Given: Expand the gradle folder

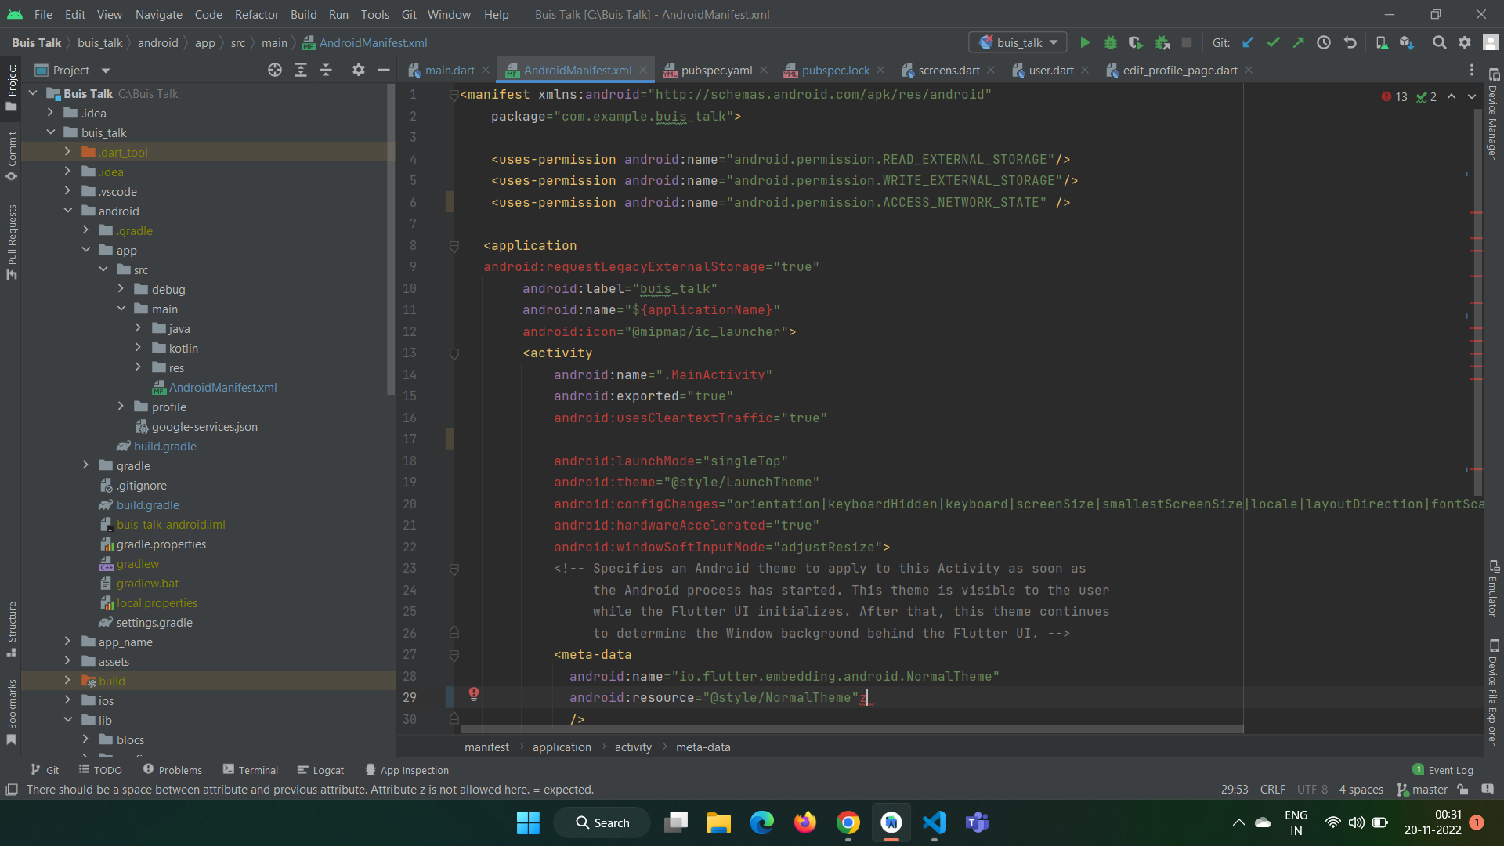Looking at the screenshot, I should tap(85, 465).
